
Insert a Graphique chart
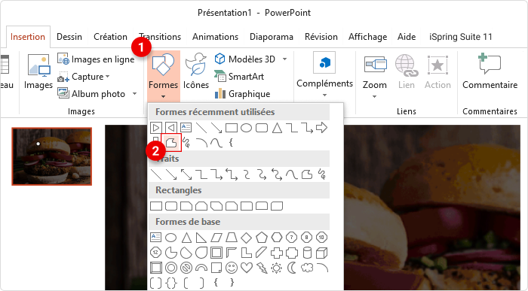(242, 94)
